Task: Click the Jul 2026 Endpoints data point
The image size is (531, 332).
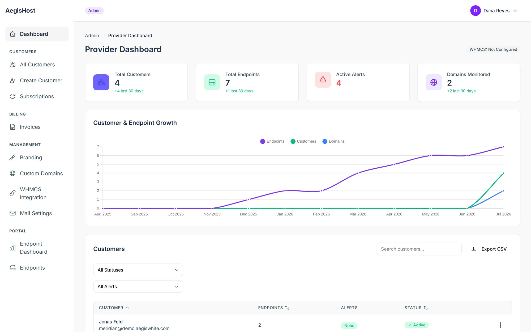Action: [x=503, y=147]
